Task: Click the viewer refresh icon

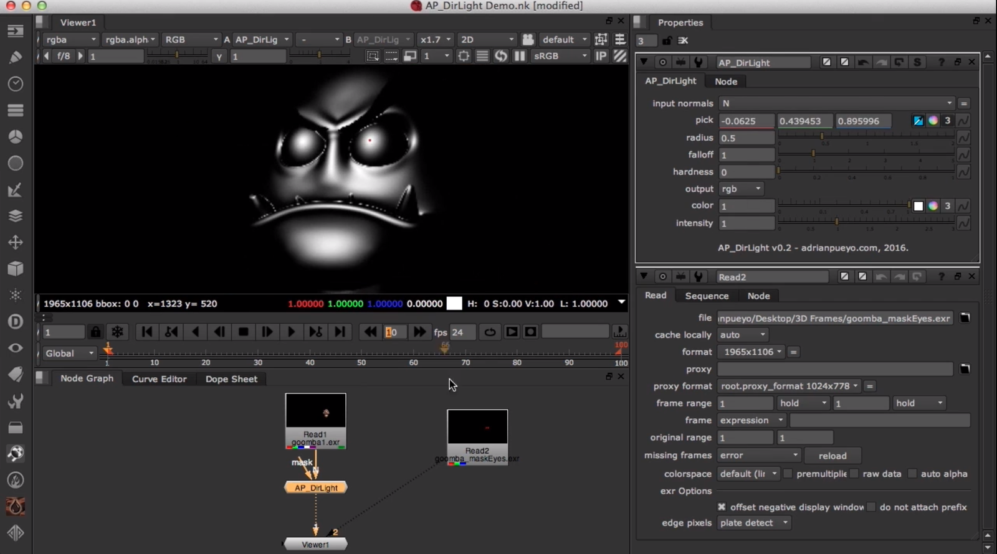Action: (501, 56)
